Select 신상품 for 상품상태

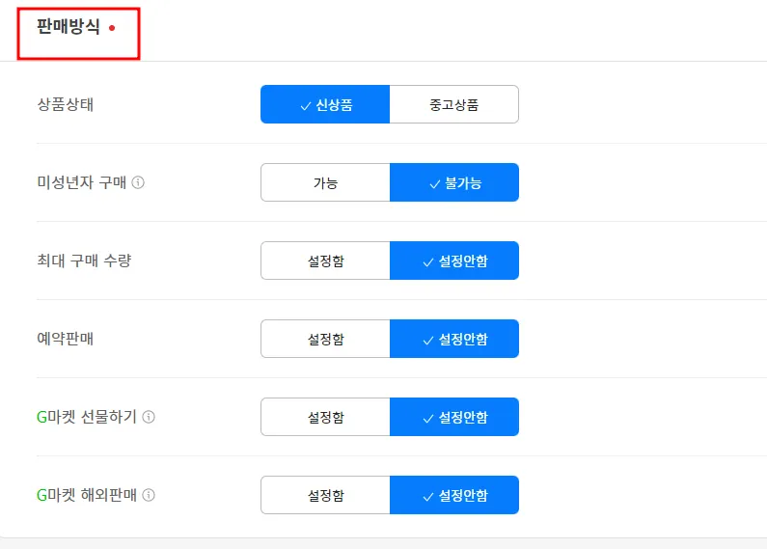pos(325,104)
